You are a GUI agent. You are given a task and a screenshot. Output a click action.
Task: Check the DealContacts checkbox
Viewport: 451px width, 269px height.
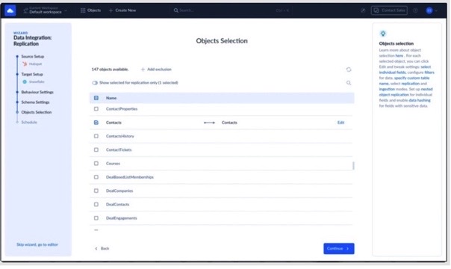[x=96, y=205]
